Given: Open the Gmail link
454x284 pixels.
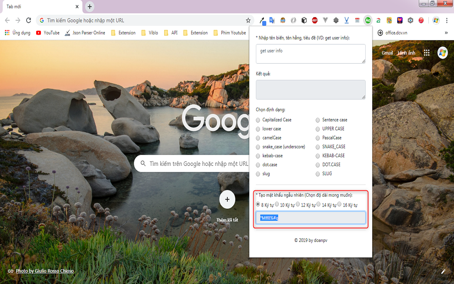Looking at the screenshot, I should tap(387, 53).
